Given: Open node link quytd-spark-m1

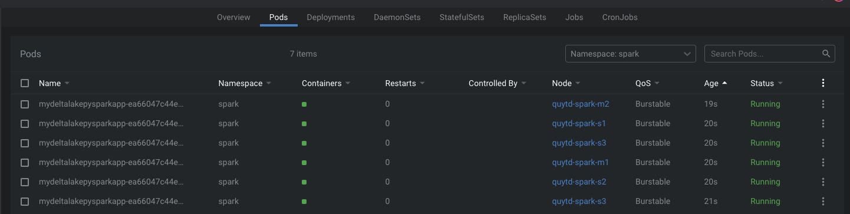Looking at the screenshot, I should coord(581,162).
